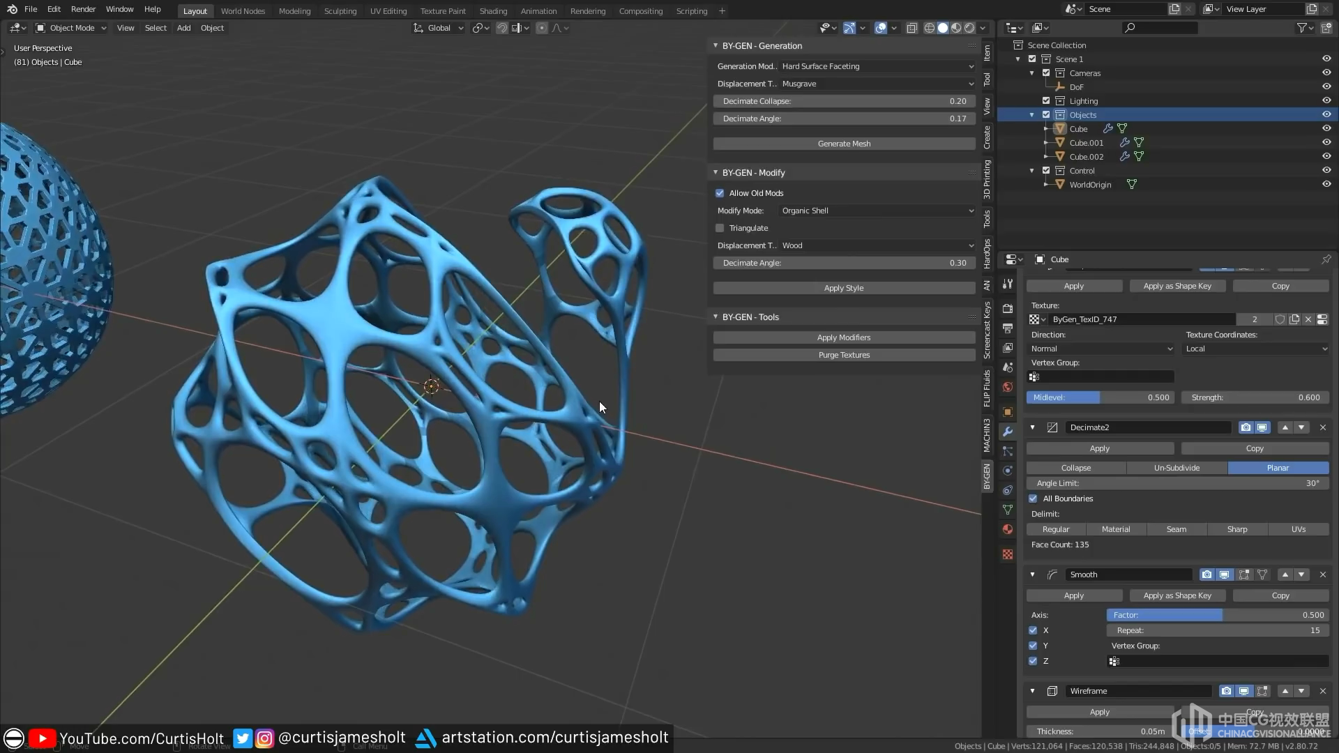Open the View Layer properties tab icon
This screenshot has width=1339, height=753.
(x=1008, y=347)
